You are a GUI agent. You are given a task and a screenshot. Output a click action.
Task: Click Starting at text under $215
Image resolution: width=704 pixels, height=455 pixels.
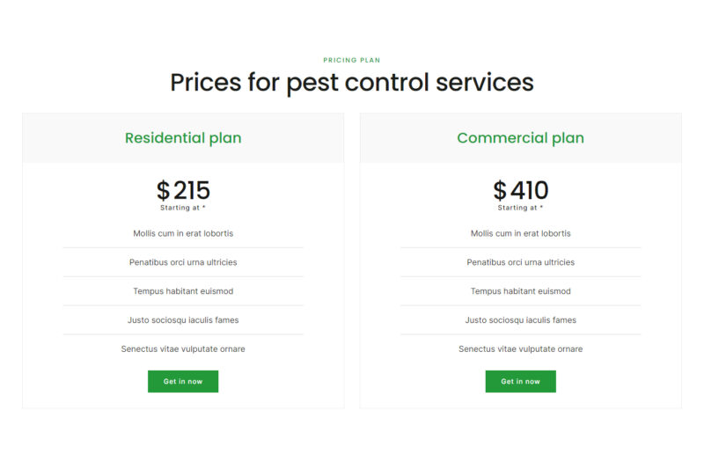(x=183, y=209)
